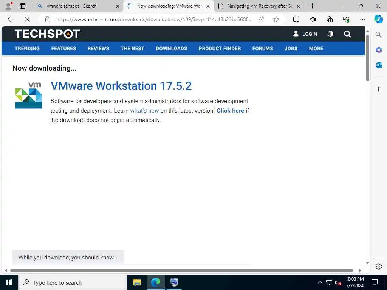Open the FEATURES menu
This screenshot has width=387, height=290.
[63, 48]
